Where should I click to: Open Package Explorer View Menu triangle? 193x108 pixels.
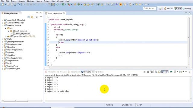(x=41, y=17)
